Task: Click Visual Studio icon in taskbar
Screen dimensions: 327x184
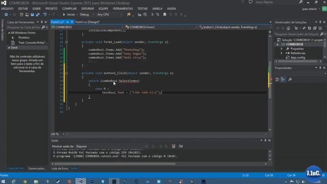Action: [81, 182]
